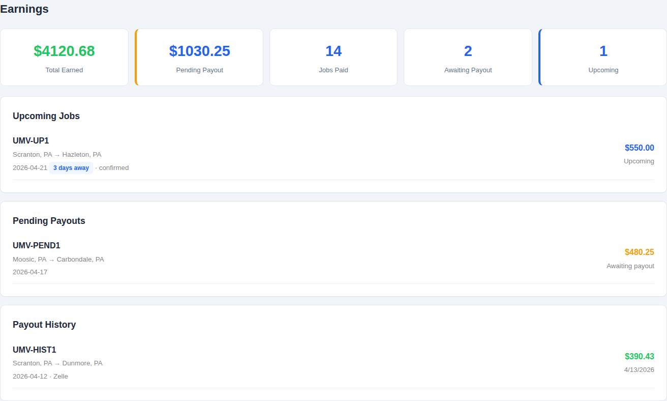The height and width of the screenshot is (401, 667).
Task: Click the Jobs Paid label
Action: 333,70
